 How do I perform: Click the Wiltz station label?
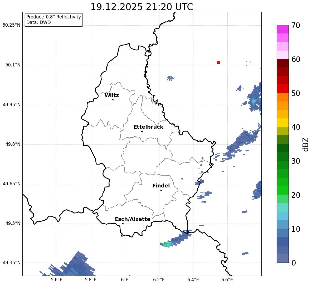[x=112, y=95]
